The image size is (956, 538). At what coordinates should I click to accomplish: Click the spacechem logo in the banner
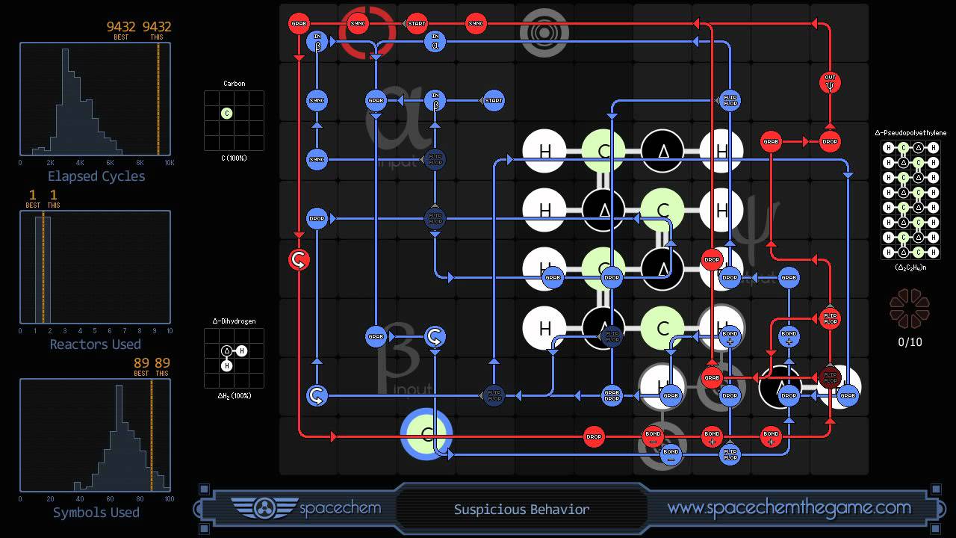click(x=305, y=509)
